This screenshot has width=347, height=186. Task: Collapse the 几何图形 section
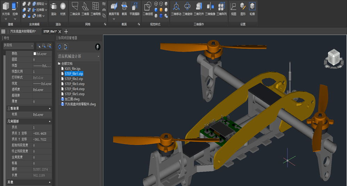(50, 121)
